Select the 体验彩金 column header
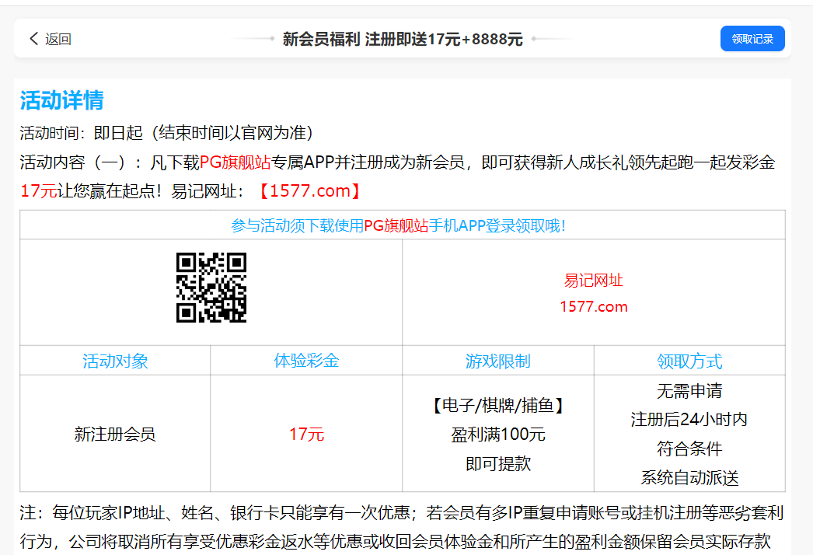 [x=306, y=361]
